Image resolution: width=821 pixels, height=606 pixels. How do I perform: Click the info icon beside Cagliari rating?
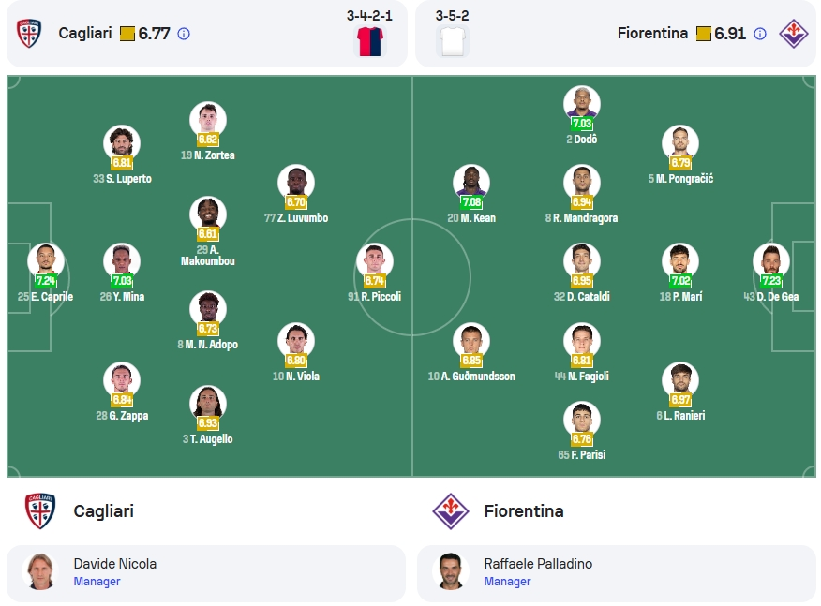pos(184,34)
